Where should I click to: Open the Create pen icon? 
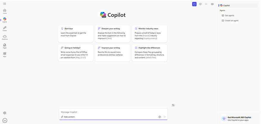[5, 28]
